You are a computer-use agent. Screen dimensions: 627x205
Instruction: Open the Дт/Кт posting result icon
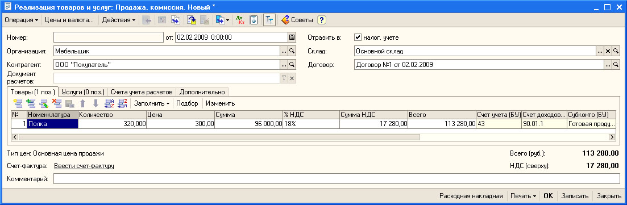(240, 19)
